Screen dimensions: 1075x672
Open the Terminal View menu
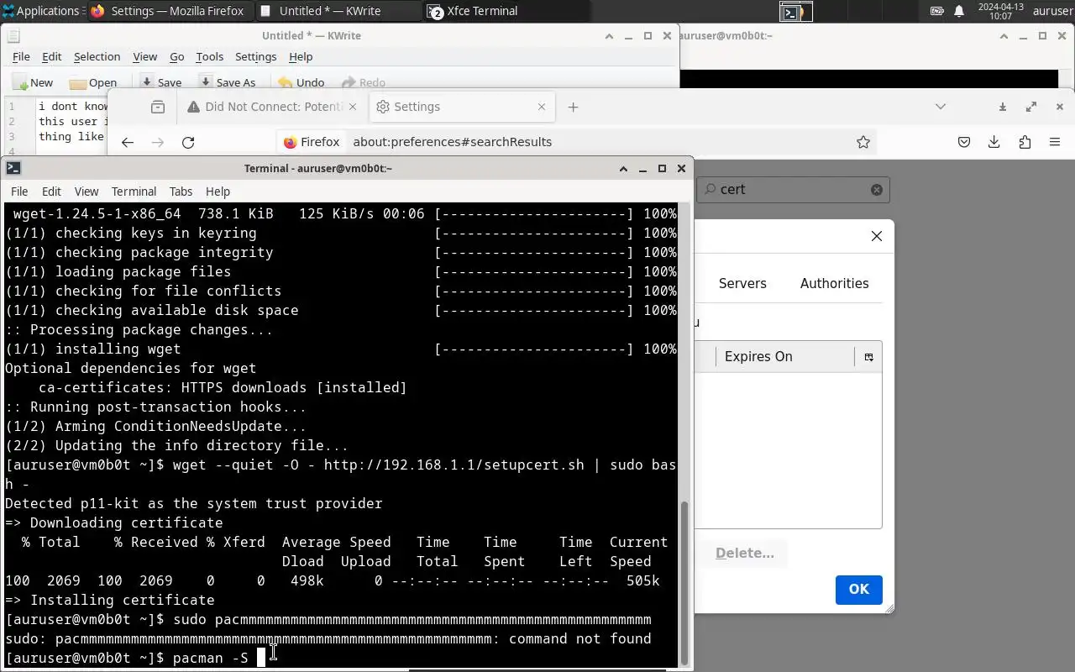click(x=87, y=192)
